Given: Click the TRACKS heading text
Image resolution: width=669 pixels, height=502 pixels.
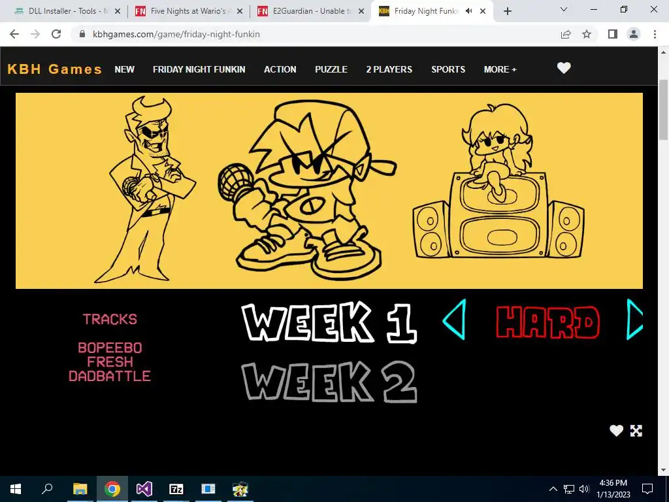Looking at the screenshot, I should [x=110, y=319].
